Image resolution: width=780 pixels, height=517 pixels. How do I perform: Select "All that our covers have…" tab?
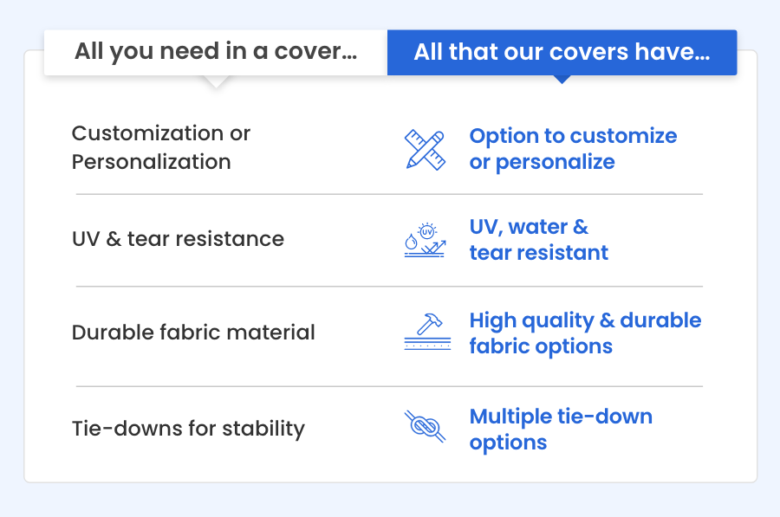(562, 52)
